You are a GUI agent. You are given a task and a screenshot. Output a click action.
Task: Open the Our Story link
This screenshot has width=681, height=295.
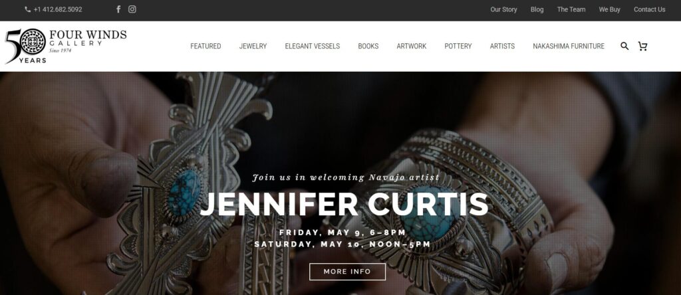pyautogui.click(x=503, y=9)
